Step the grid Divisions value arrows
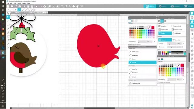Screen dimensions: 194x109 pos(182,47)
